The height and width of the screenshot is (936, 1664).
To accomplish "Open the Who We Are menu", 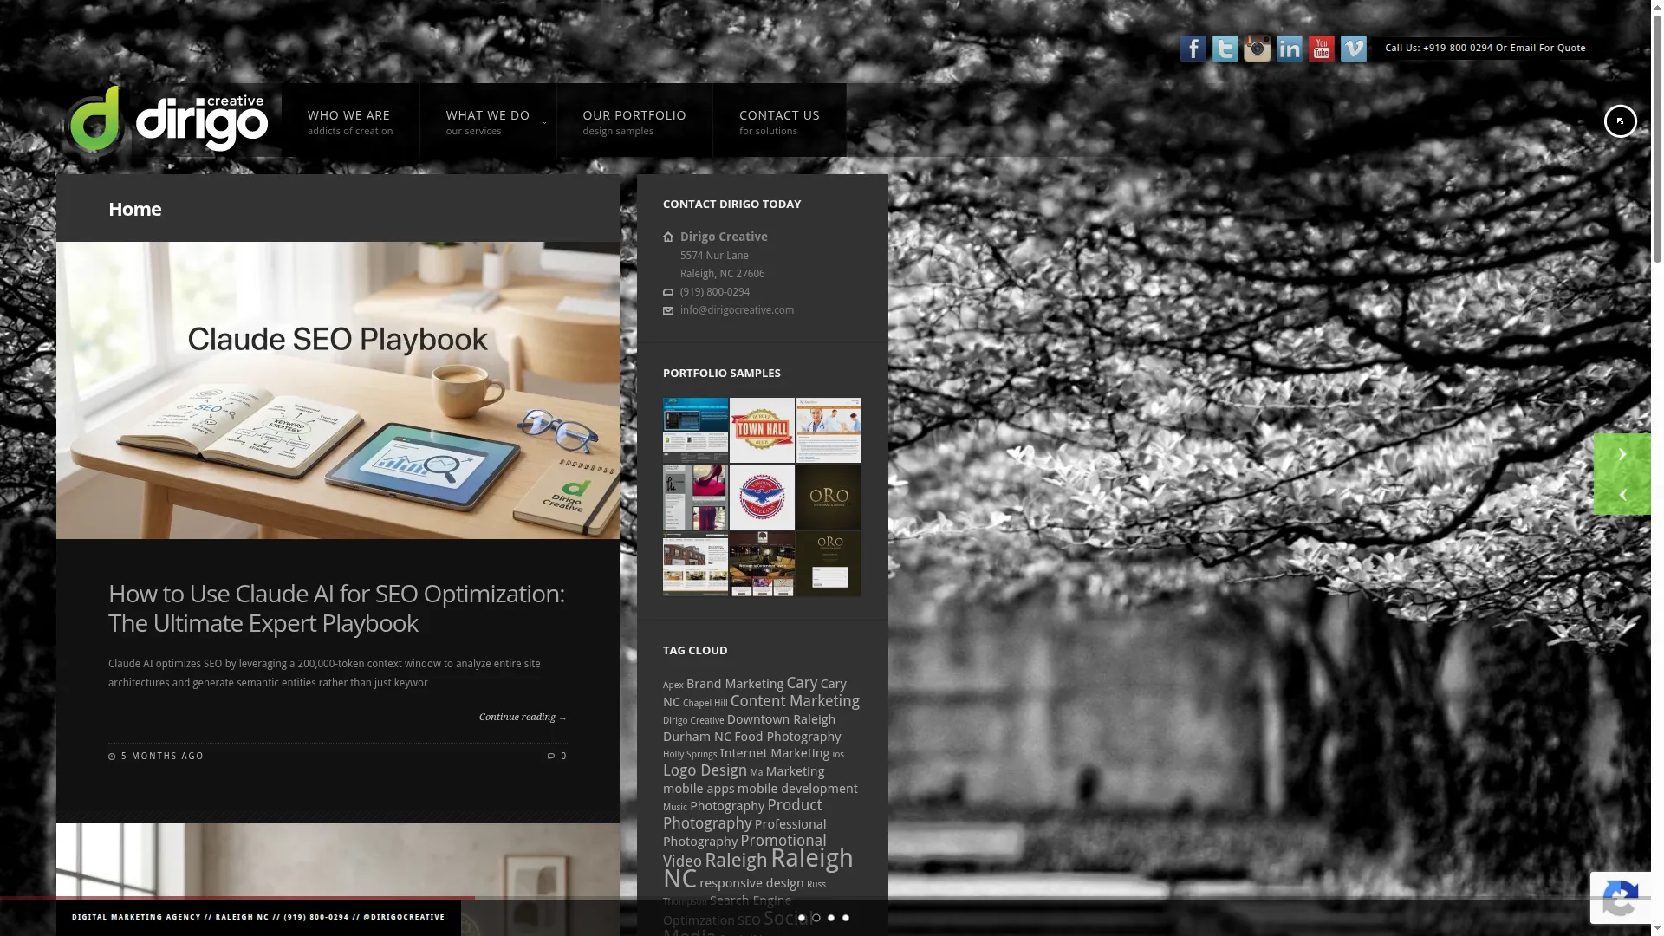I will pos(350,120).
